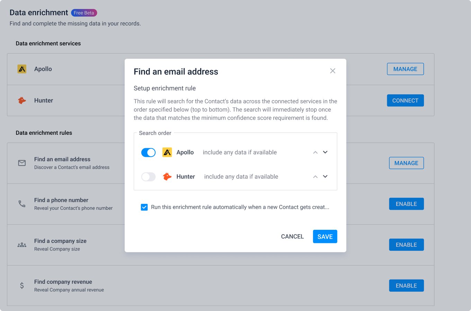Enable the Hunter toggle in search order
This screenshot has height=311, width=471.
[148, 177]
